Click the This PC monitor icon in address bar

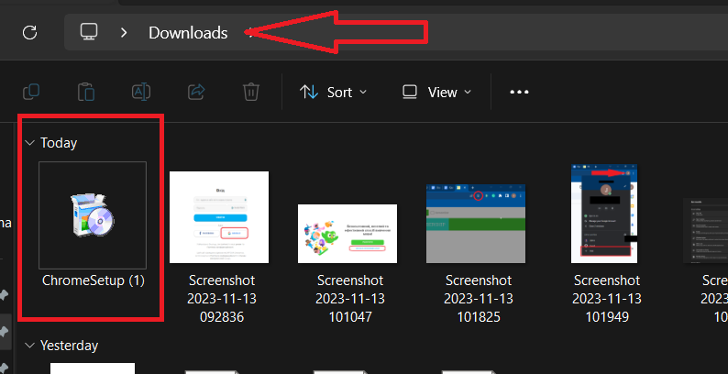click(x=89, y=32)
